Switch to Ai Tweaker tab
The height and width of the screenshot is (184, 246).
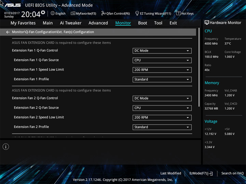[71, 23]
